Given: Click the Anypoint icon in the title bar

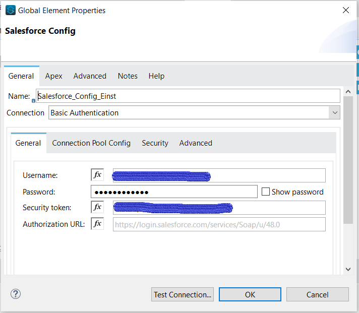Looking at the screenshot, I should click(11, 10).
